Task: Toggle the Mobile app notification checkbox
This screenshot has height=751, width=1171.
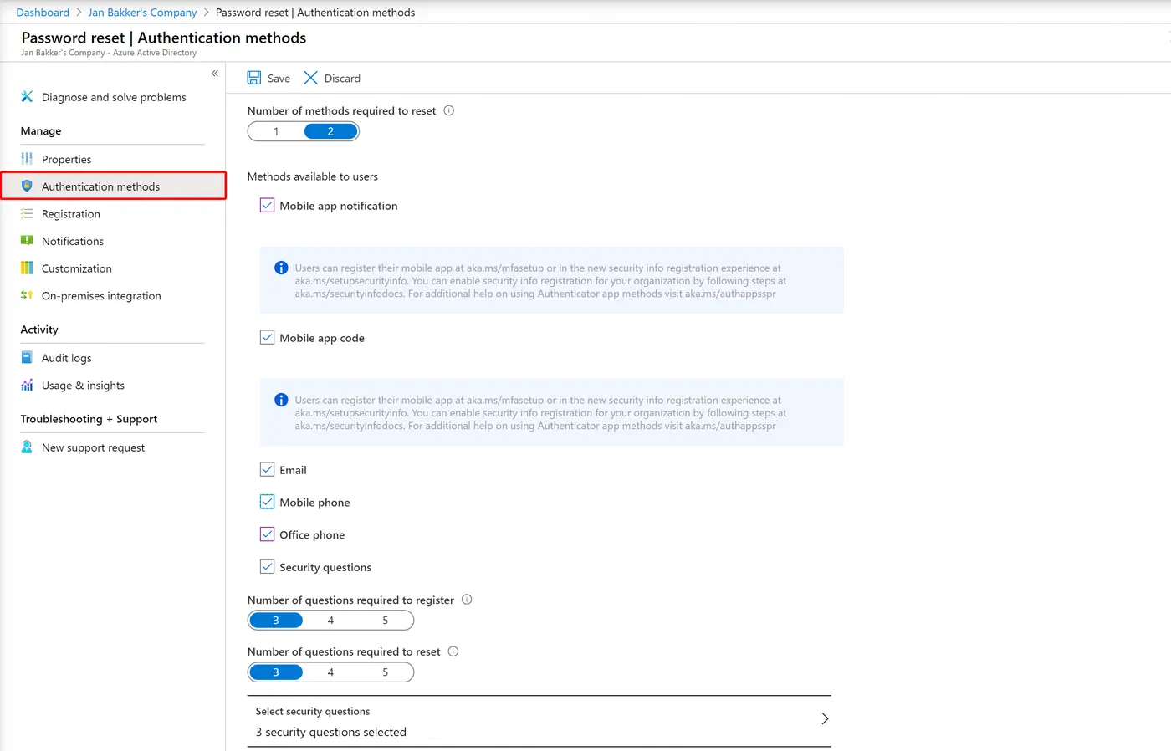Action: coord(267,205)
